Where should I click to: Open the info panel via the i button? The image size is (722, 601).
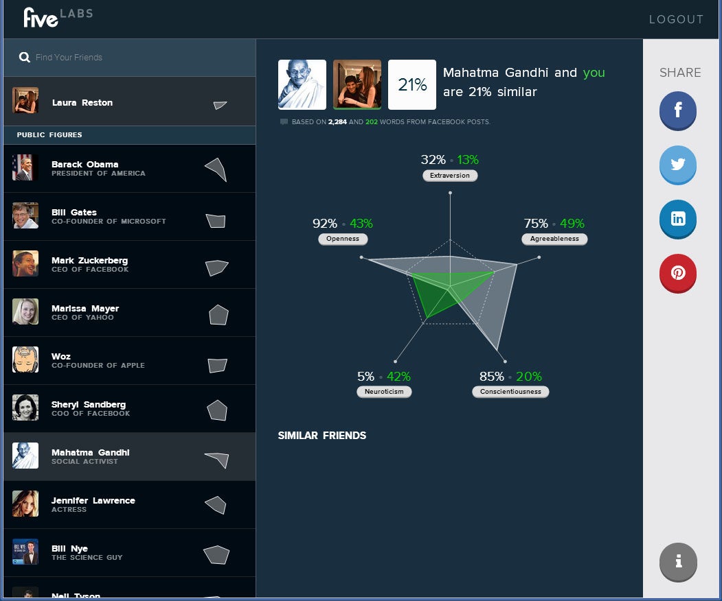[x=677, y=562]
